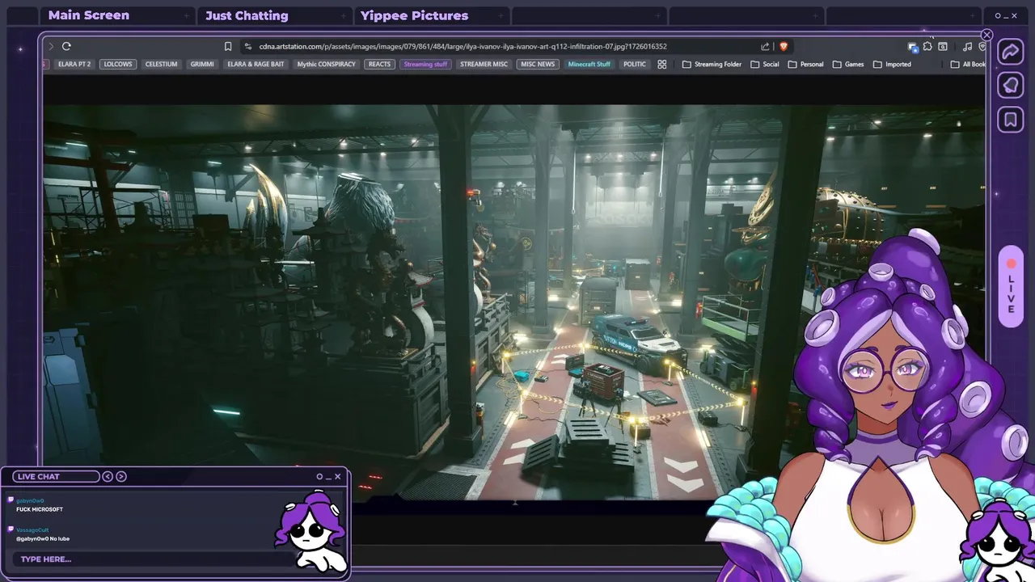Open the LOLCOWS bookmark group

[x=118, y=64]
